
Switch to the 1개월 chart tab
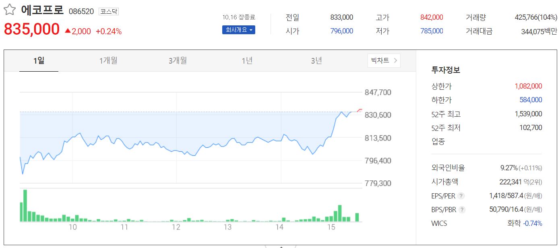(108, 61)
